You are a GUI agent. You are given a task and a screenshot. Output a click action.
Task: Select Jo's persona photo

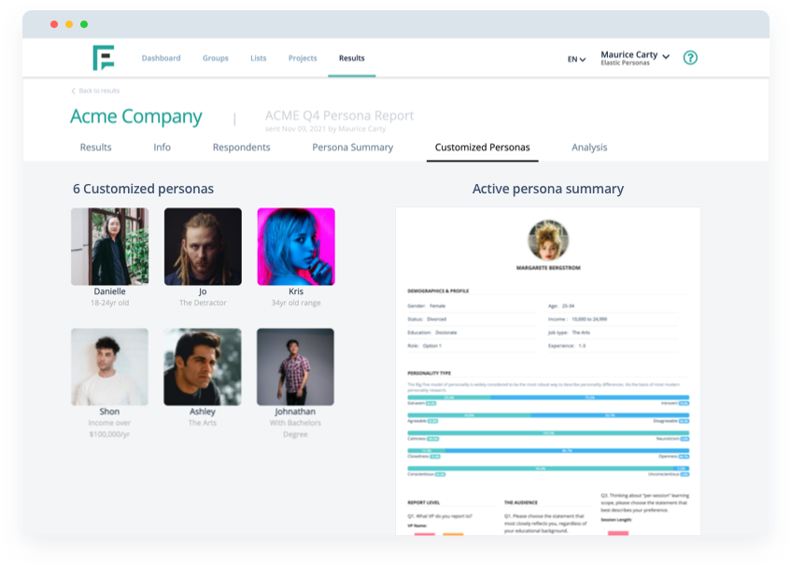(203, 247)
